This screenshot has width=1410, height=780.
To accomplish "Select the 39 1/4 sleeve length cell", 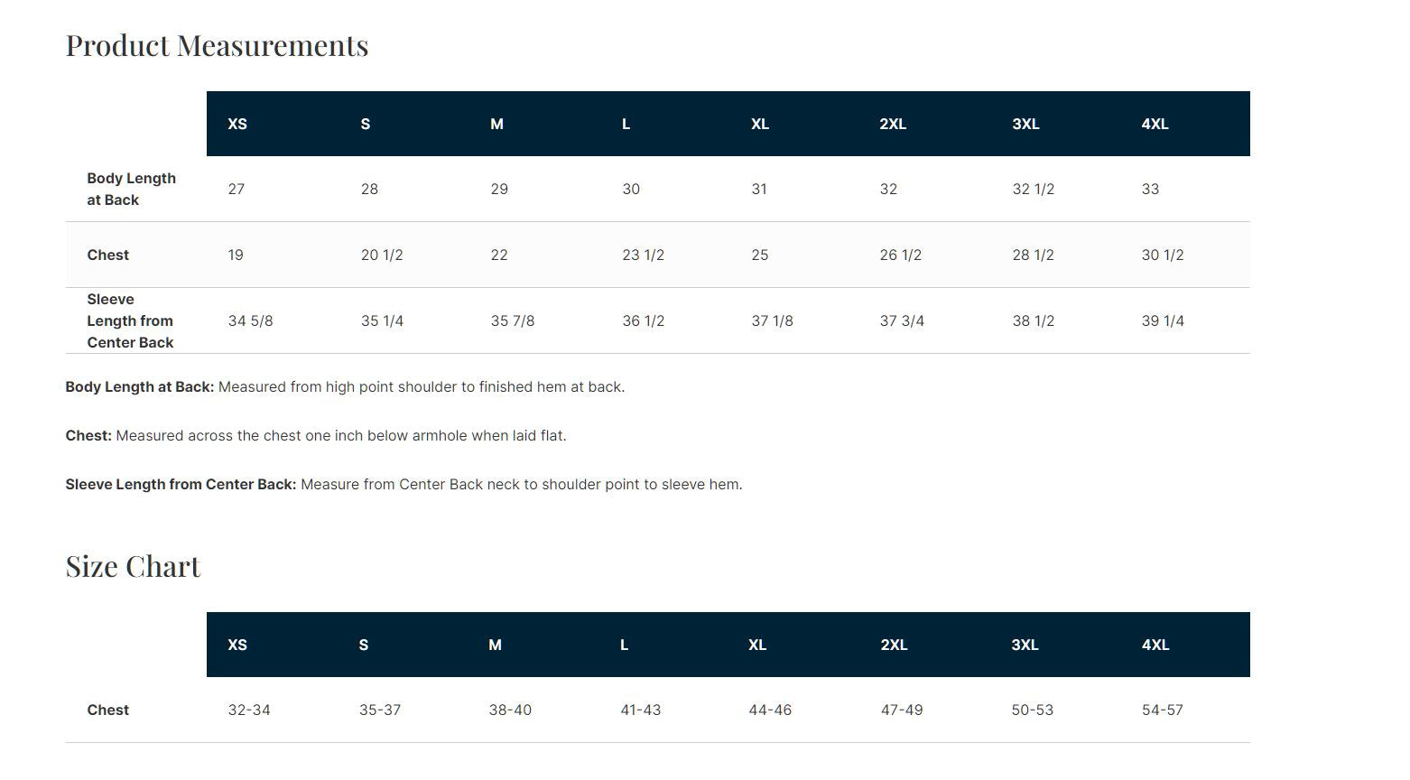I will tap(1163, 320).
